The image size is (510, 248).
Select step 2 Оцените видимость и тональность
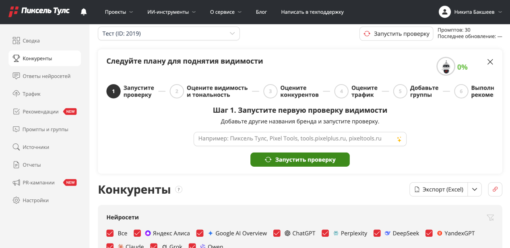click(209, 91)
